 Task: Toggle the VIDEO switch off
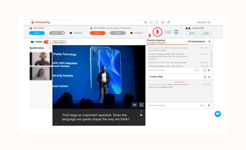click(47, 42)
